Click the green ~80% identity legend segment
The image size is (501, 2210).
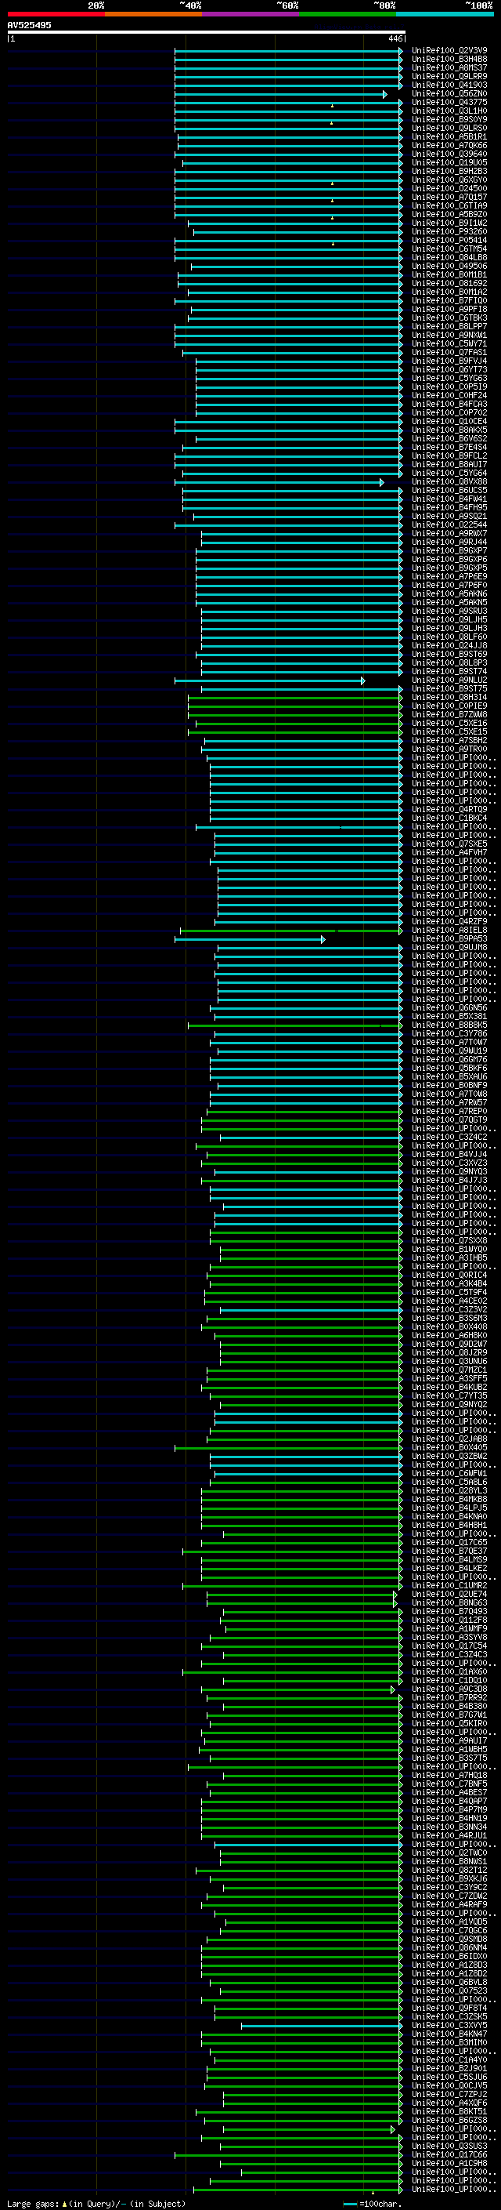[x=348, y=14]
